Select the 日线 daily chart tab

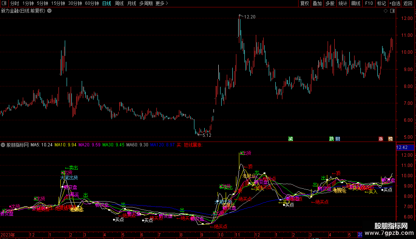(x=107, y=3)
